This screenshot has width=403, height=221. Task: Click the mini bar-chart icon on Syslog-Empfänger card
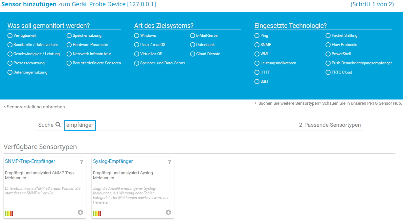[97, 213]
